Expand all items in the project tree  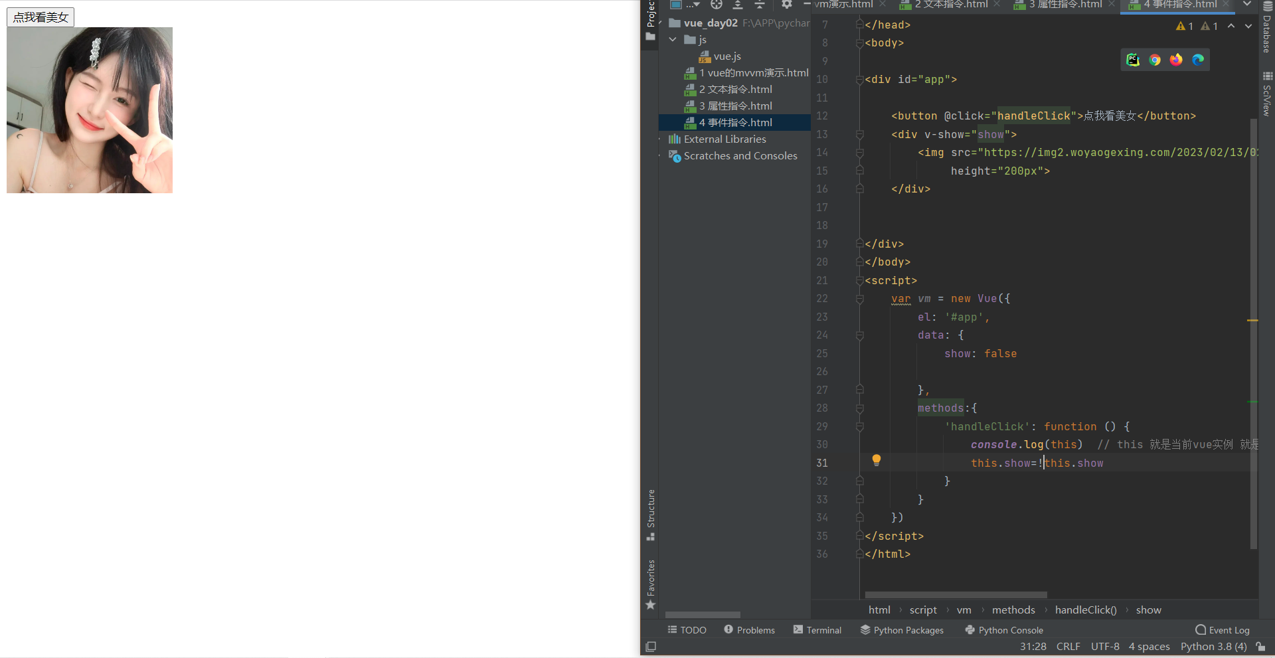coord(738,5)
